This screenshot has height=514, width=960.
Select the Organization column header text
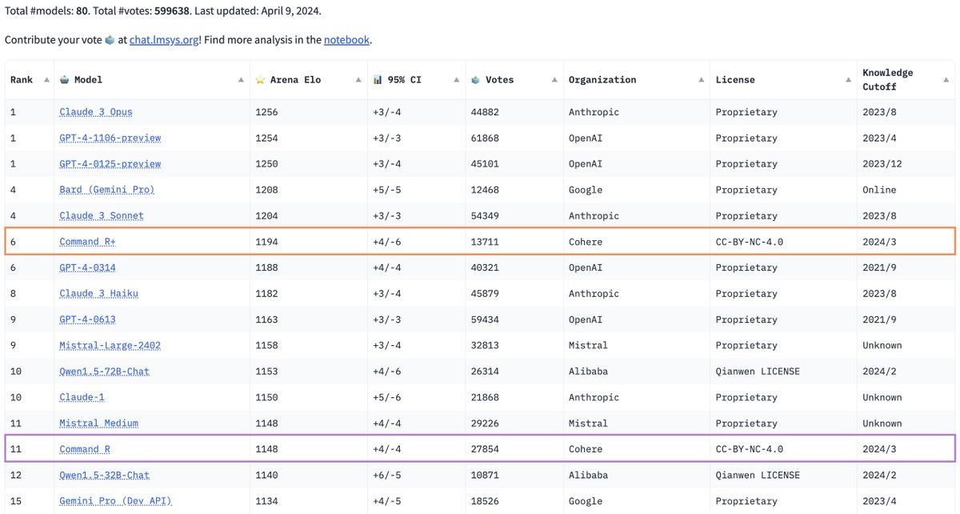(x=602, y=79)
